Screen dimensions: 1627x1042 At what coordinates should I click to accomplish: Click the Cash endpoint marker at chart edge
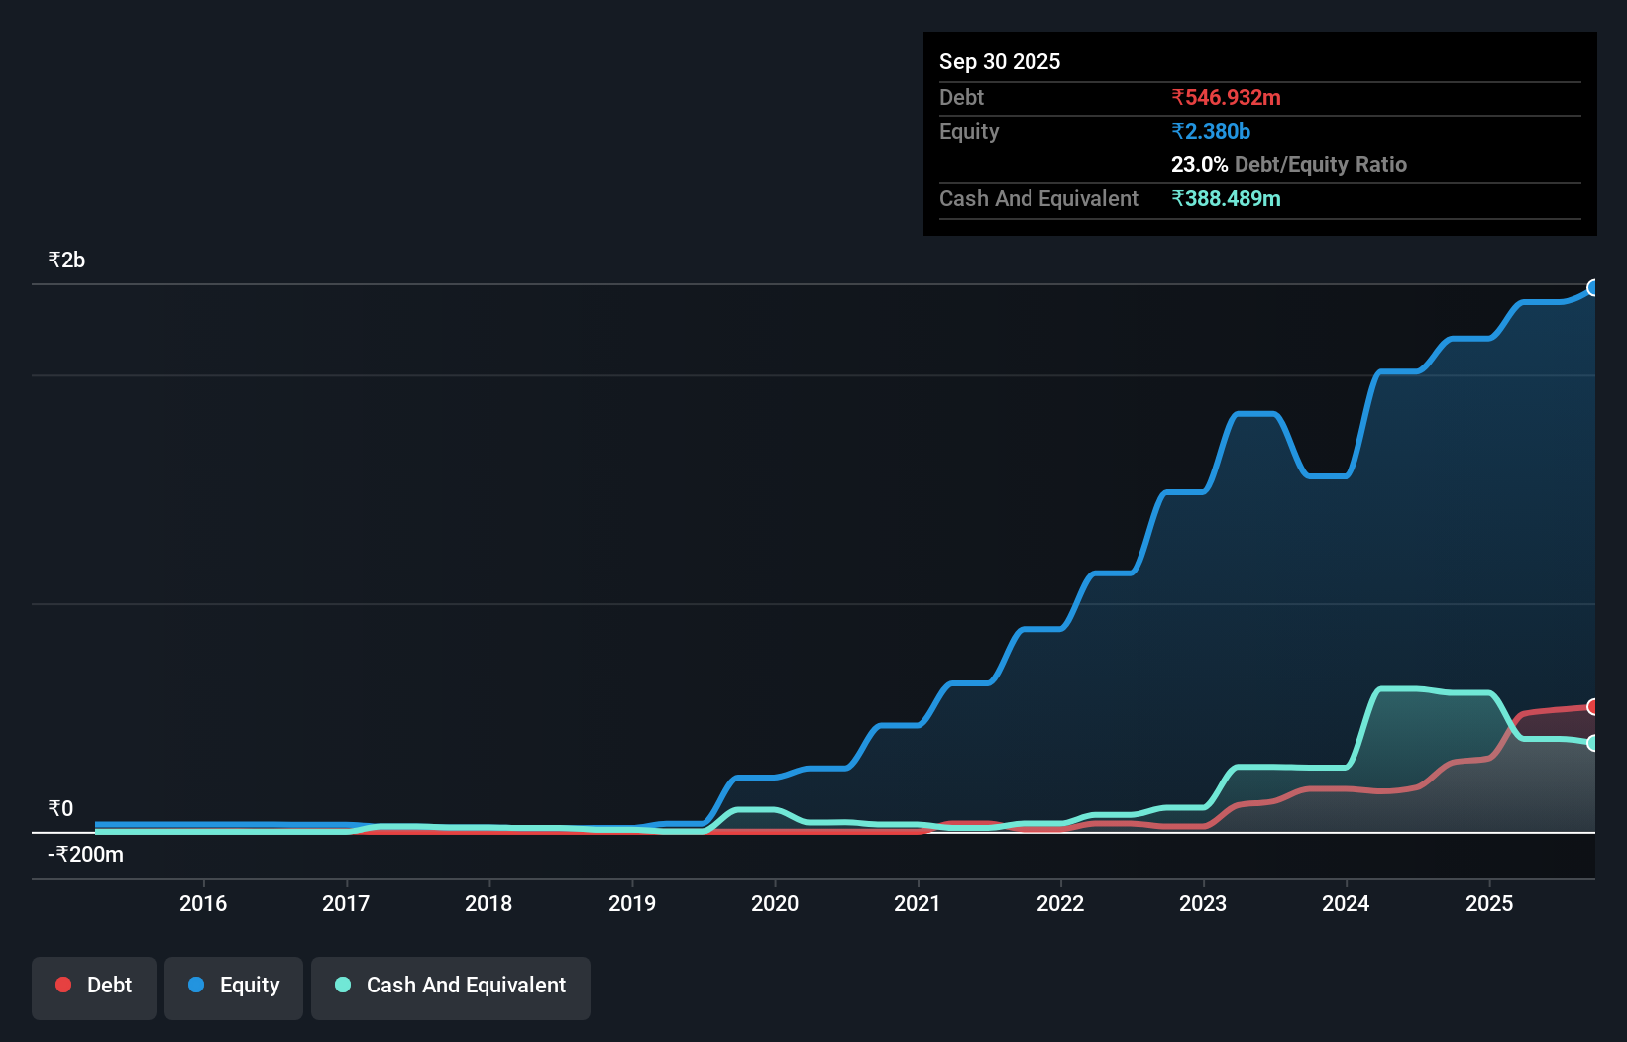1593,742
